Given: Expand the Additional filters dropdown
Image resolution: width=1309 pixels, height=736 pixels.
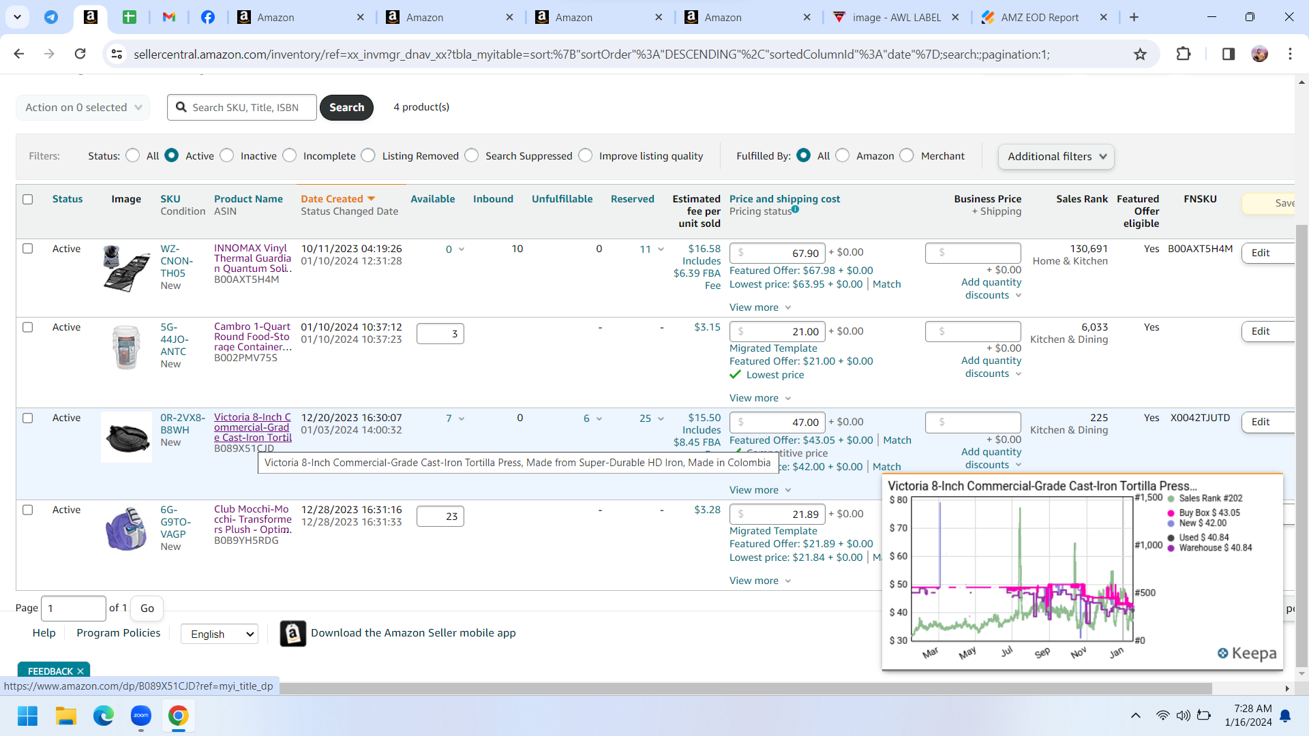Looking at the screenshot, I should (x=1056, y=156).
